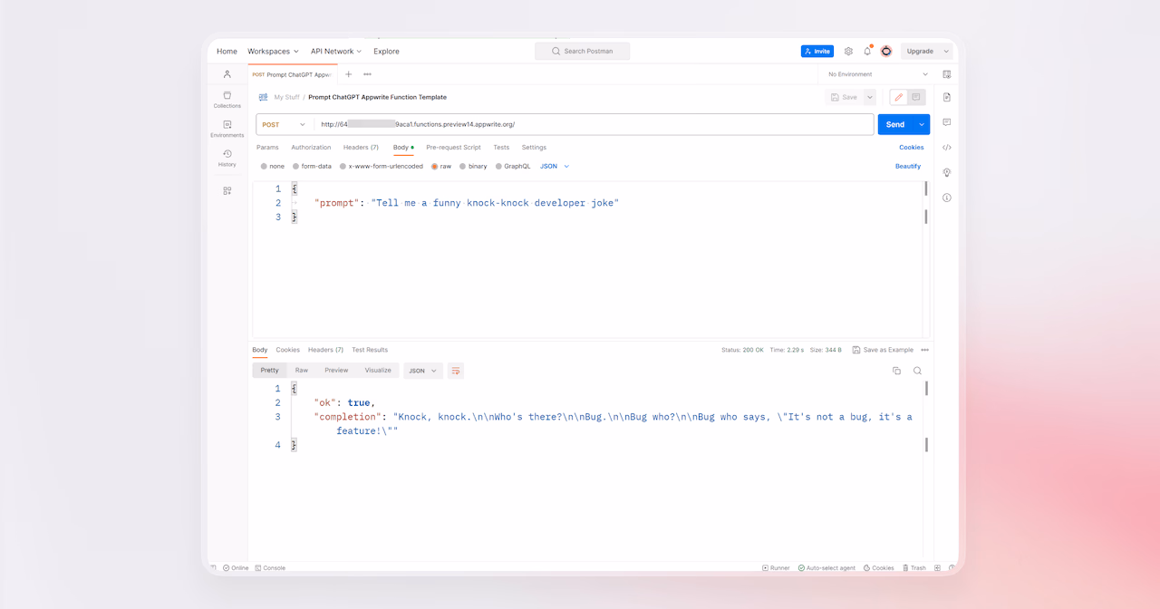Click the Beautify link
Viewport: 1160px width, 609px height.
click(908, 167)
